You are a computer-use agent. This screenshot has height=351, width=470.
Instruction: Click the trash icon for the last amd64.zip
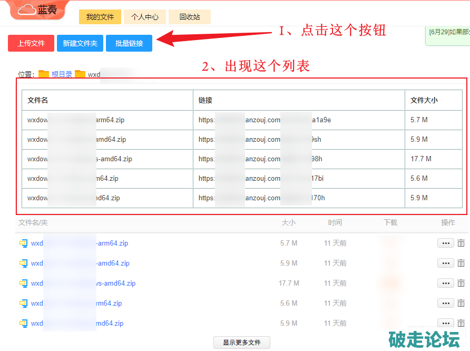coord(461,323)
